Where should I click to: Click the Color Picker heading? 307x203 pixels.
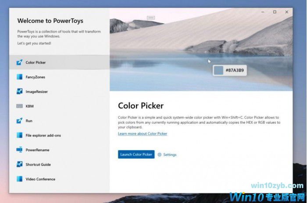141,106
